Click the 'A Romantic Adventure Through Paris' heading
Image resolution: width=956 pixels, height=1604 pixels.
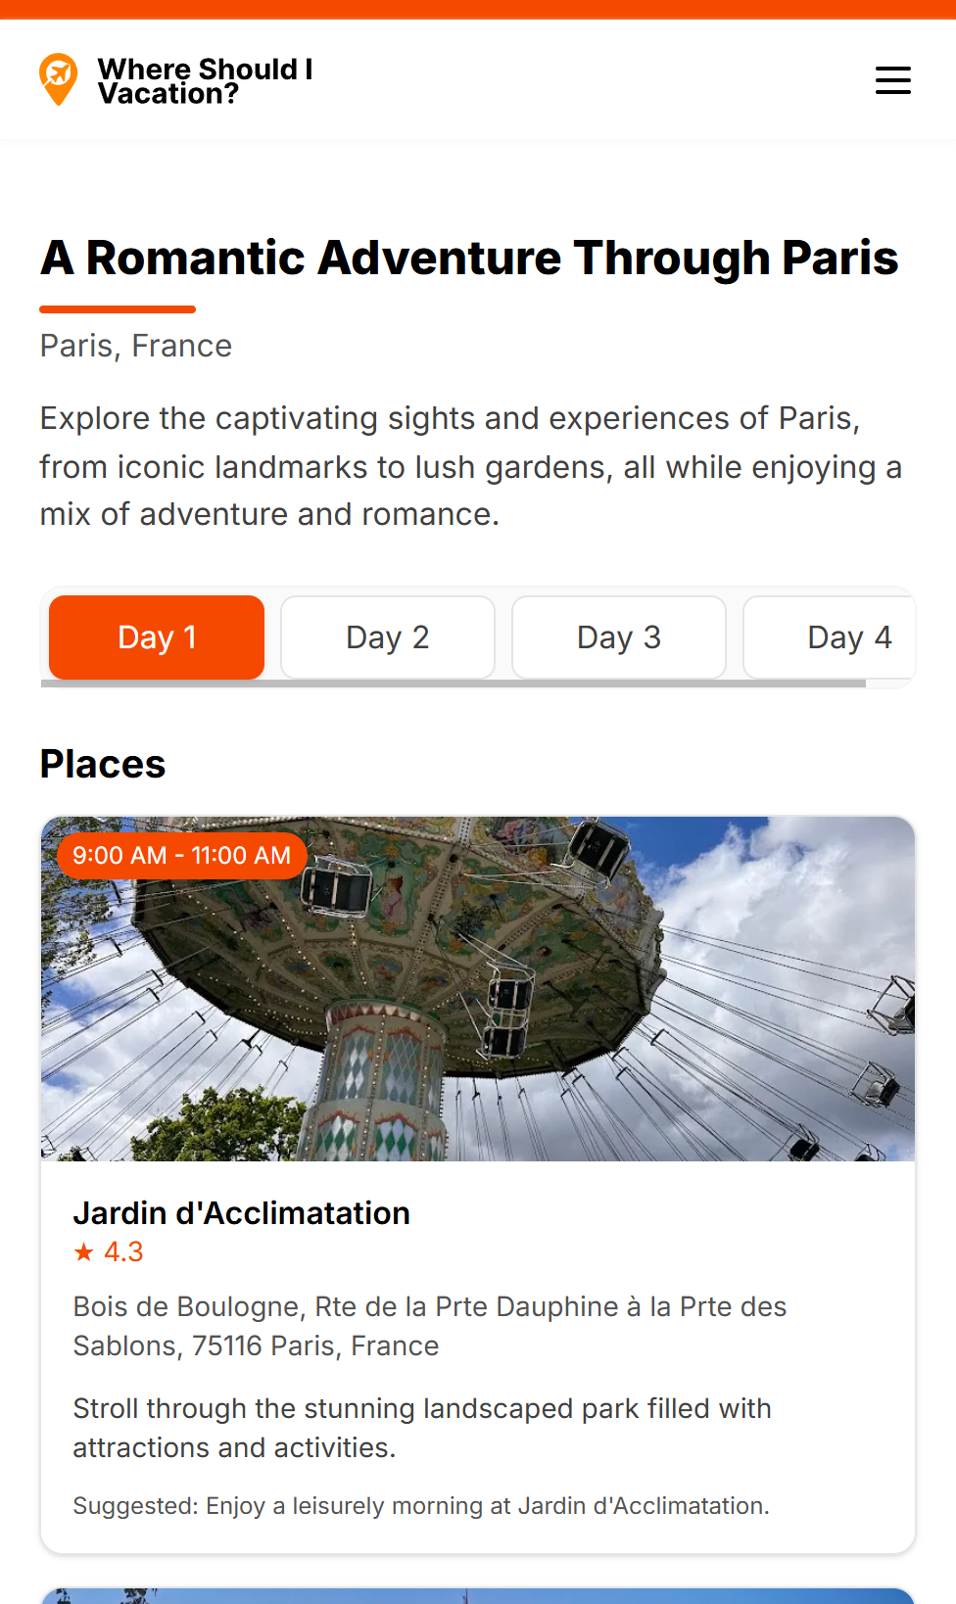(x=469, y=259)
